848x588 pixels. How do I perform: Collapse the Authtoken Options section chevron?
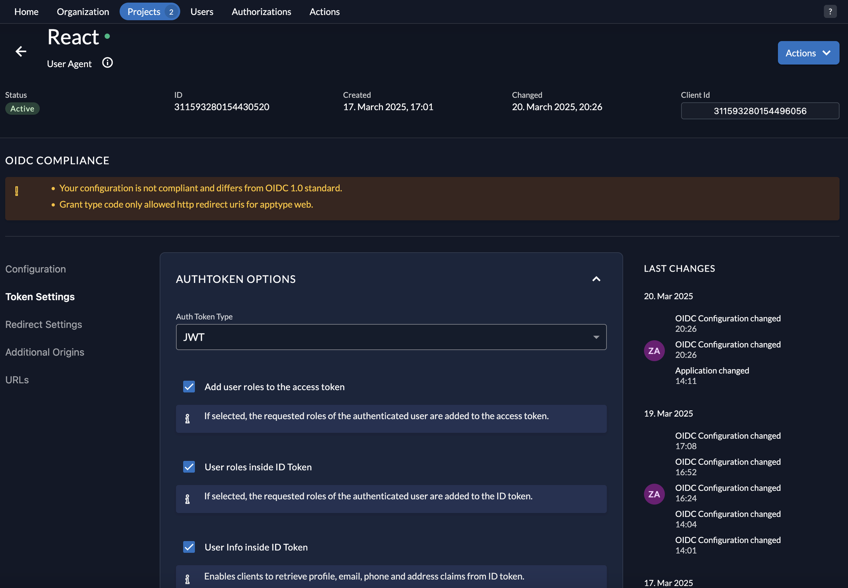click(x=596, y=279)
